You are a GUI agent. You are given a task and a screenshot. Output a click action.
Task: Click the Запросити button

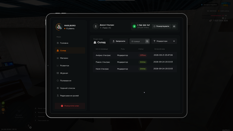click(x=119, y=41)
